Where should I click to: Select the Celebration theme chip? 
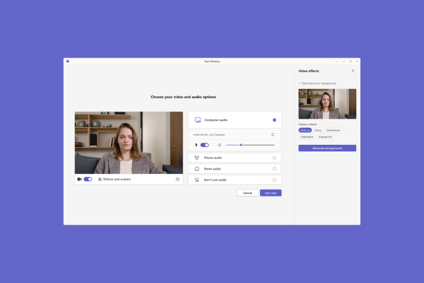[307, 137]
